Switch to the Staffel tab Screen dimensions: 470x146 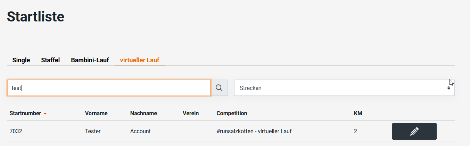click(50, 60)
